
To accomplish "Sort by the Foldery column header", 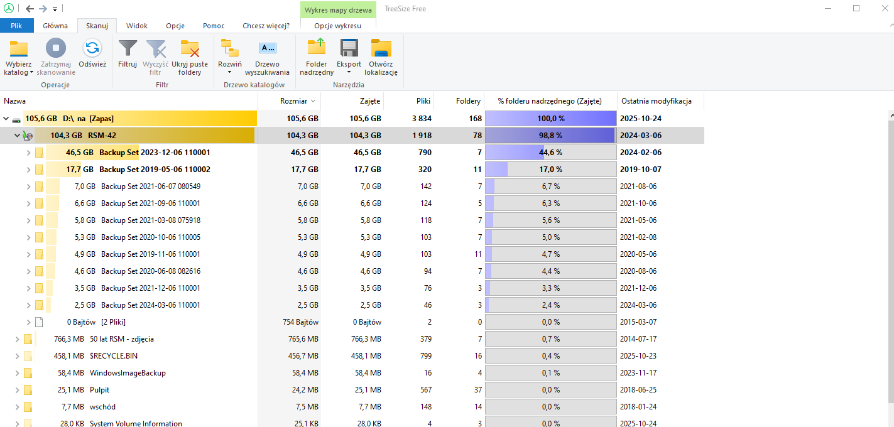I will (459, 100).
